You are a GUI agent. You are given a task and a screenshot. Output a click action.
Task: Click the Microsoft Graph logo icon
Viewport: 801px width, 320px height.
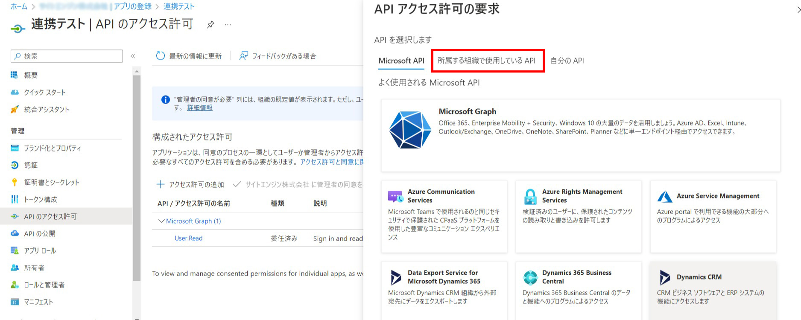(x=410, y=130)
